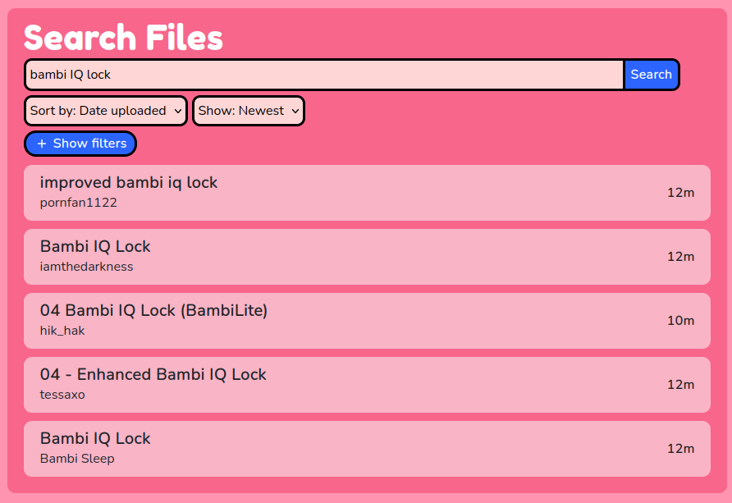The height and width of the screenshot is (503, 732).
Task: Open the Show: Newest dropdown
Action: (248, 111)
